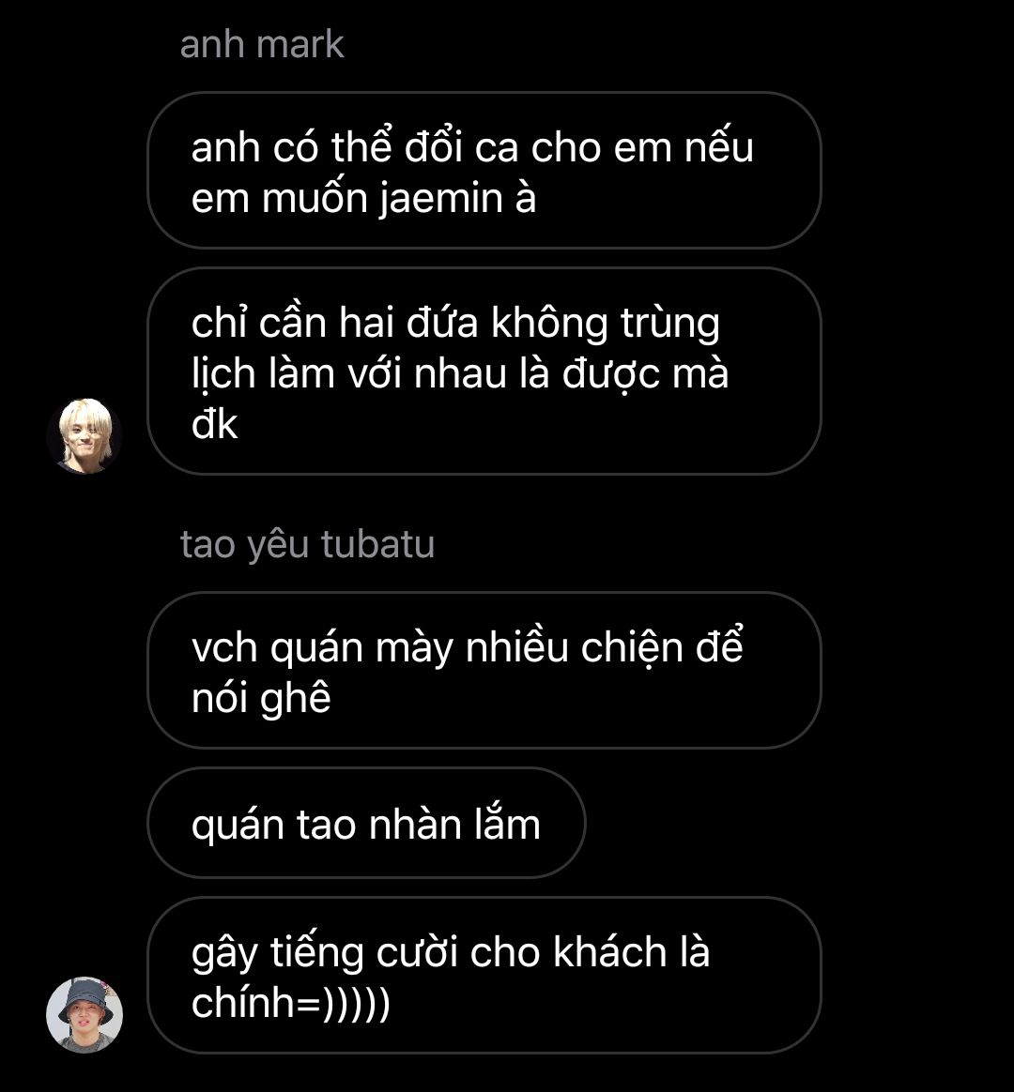Open the bucket hat profile avatar

click(84, 1015)
